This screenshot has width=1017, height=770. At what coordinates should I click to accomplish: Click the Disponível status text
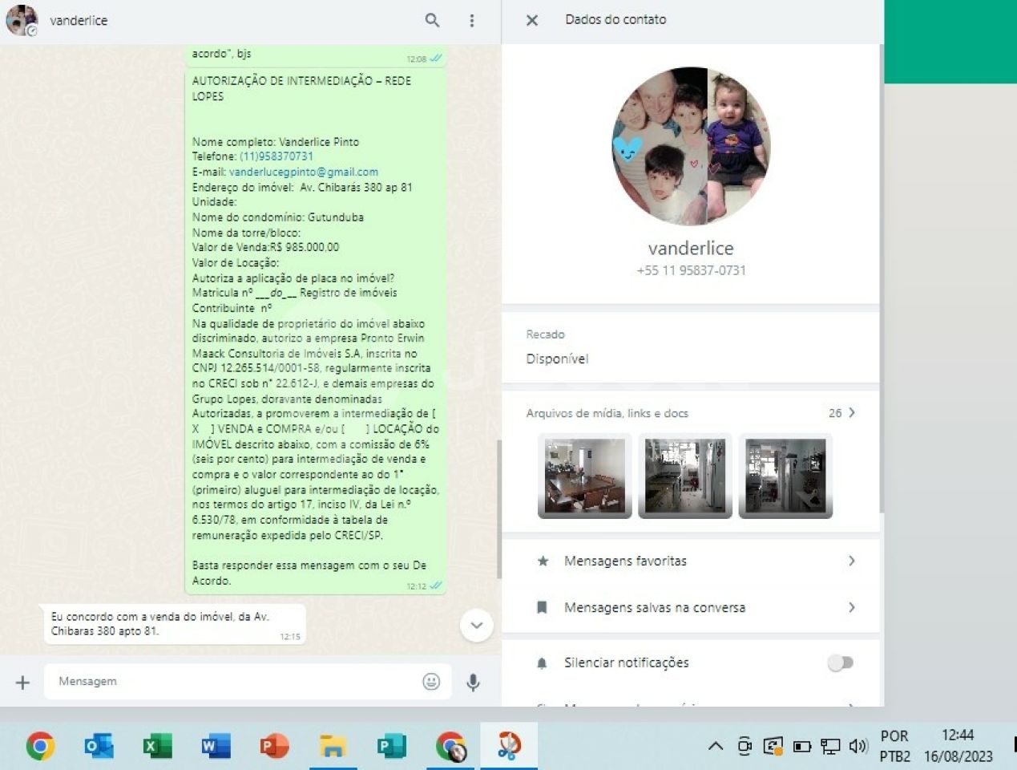point(557,359)
